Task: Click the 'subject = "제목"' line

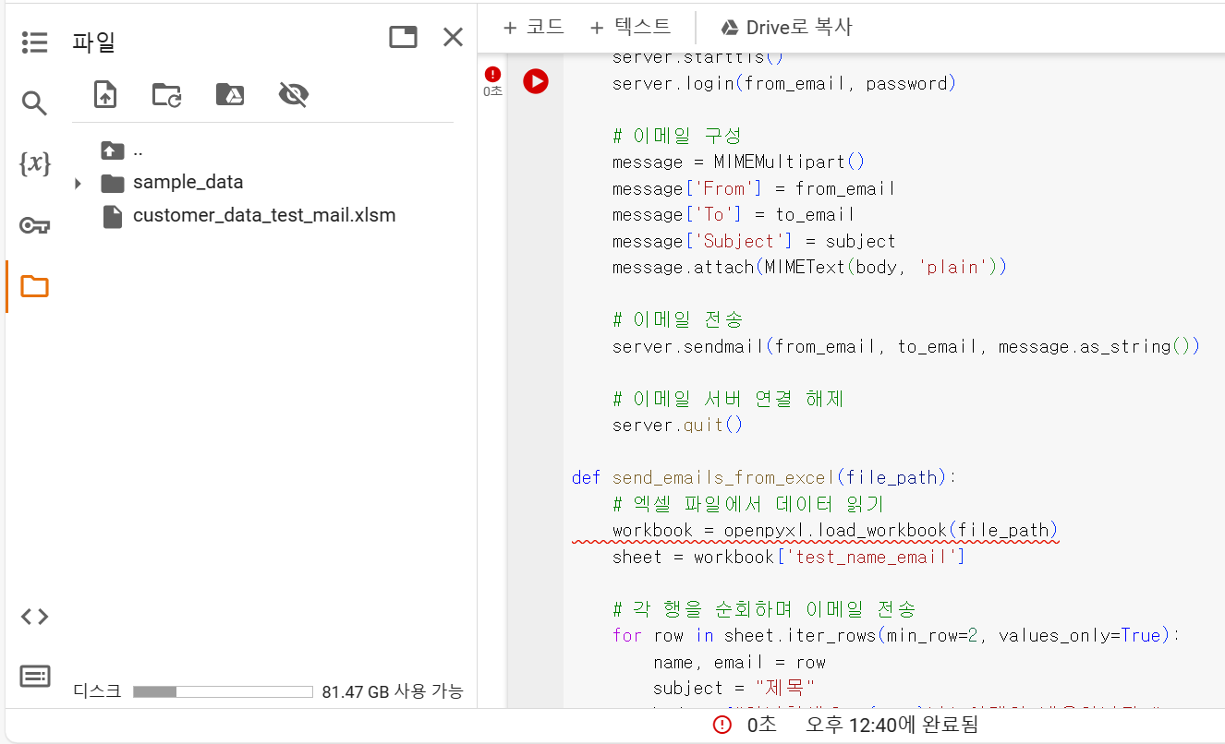Action: click(x=734, y=689)
